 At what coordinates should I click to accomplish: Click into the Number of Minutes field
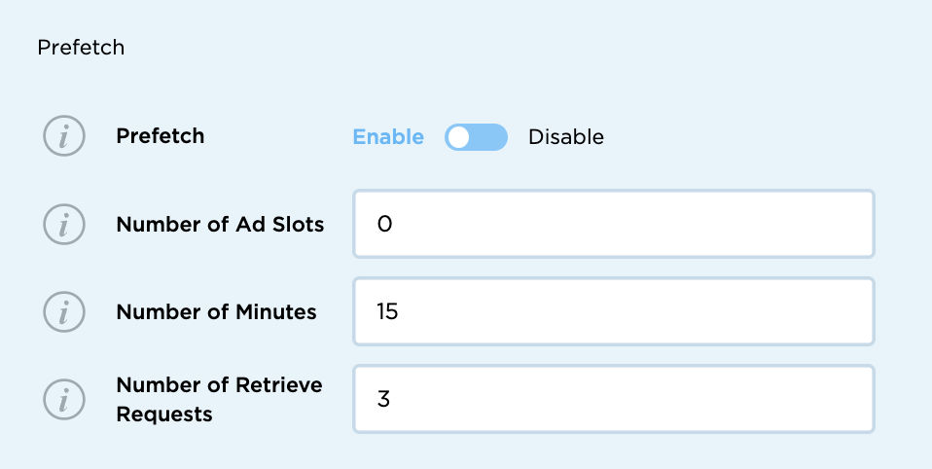(x=613, y=312)
